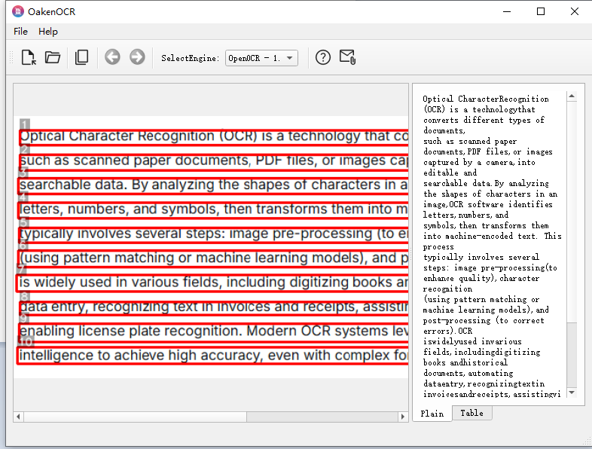Click the text panel scroll down arrow
The width and height of the screenshot is (592, 449).
[572, 392]
